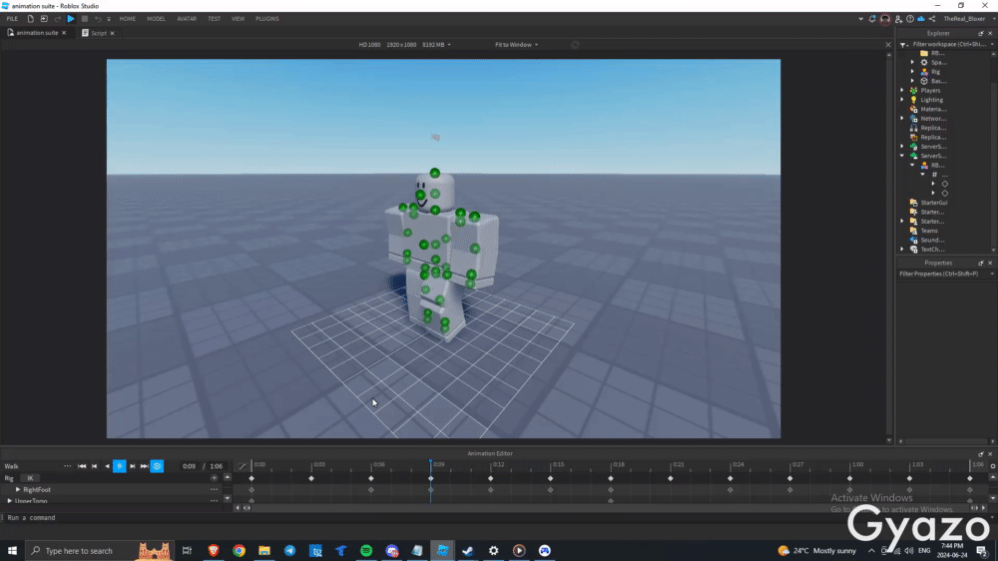Select the 'animation suite' document tab
Viewport: 998px width, 561px height.
point(37,33)
